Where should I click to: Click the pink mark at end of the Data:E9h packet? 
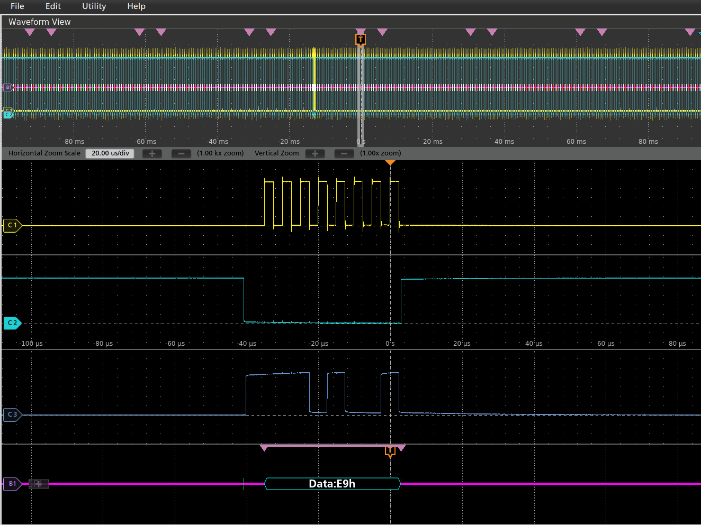[x=401, y=448]
